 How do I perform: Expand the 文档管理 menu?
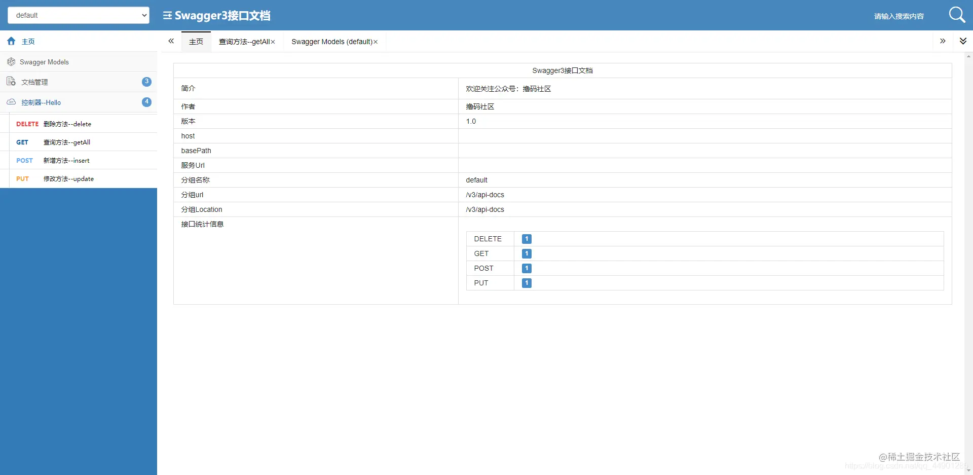click(79, 82)
